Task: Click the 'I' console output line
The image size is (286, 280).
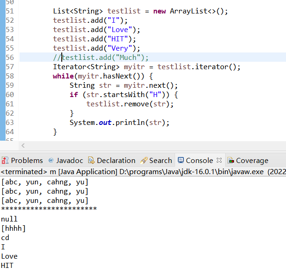Action: coord(3,247)
